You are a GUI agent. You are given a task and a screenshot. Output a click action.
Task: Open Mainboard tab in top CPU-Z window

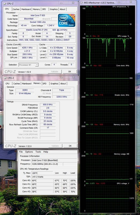pyautogui.click(x=26, y=9)
